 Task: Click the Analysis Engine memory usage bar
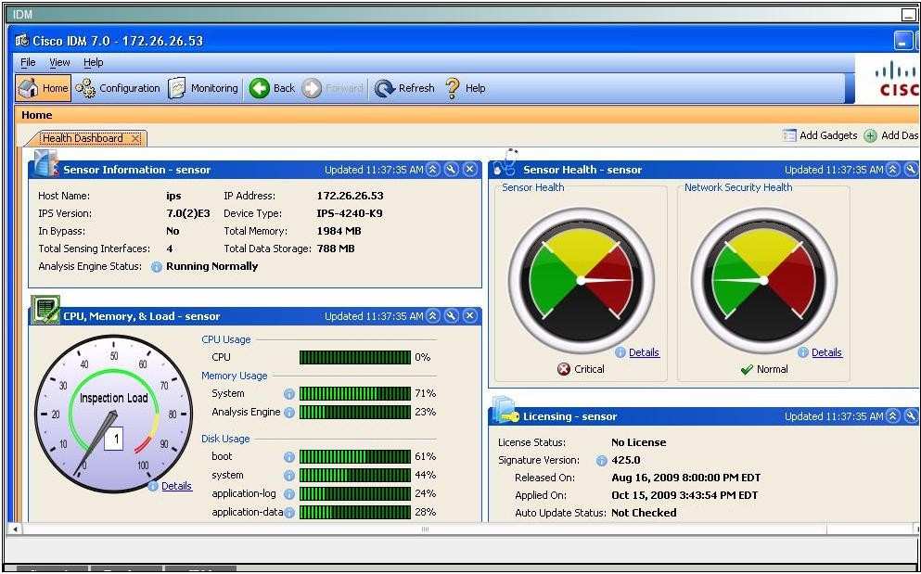click(355, 413)
